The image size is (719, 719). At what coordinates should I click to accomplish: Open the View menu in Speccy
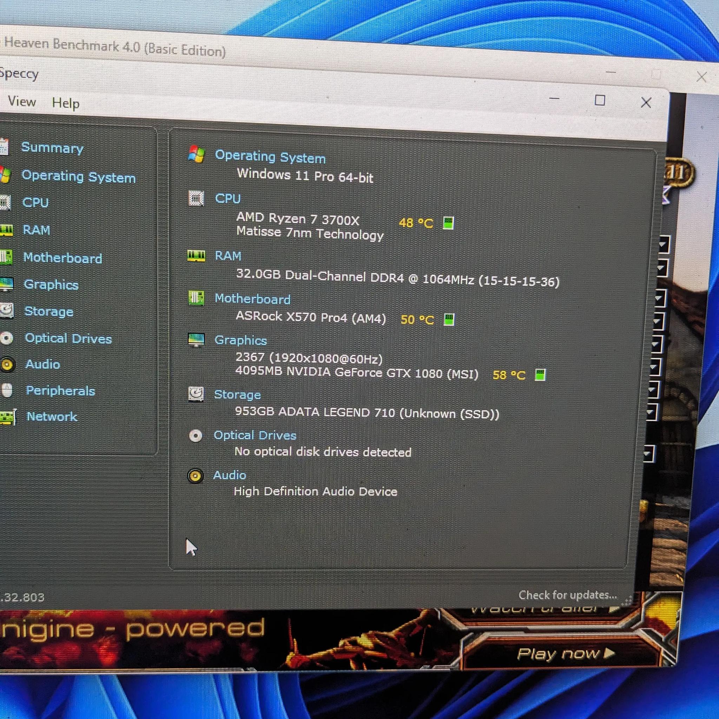point(22,101)
